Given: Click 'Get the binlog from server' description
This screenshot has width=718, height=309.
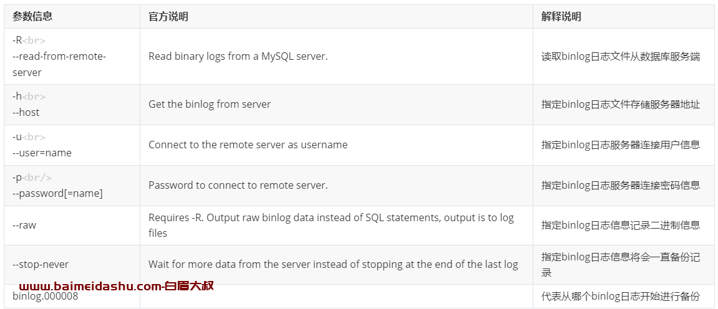Looking at the screenshot, I should click(x=209, y=104).
